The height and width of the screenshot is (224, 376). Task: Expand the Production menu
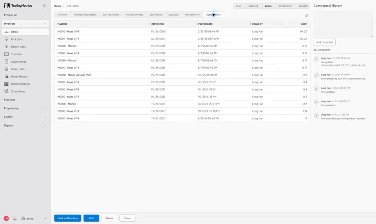click(x=25, y=15)
